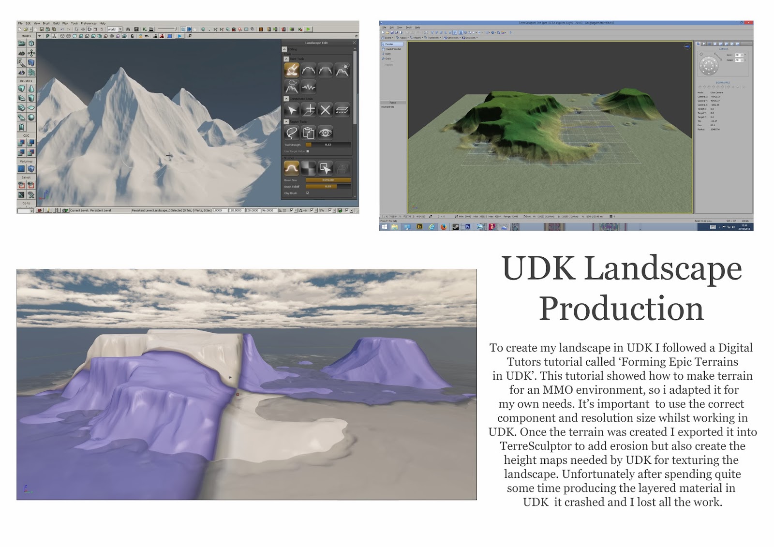Image resolution: width=774 pixels, height=547 pixels.
Task: Toggle the Use Target Value checkbox
Action: coord(308,151)
